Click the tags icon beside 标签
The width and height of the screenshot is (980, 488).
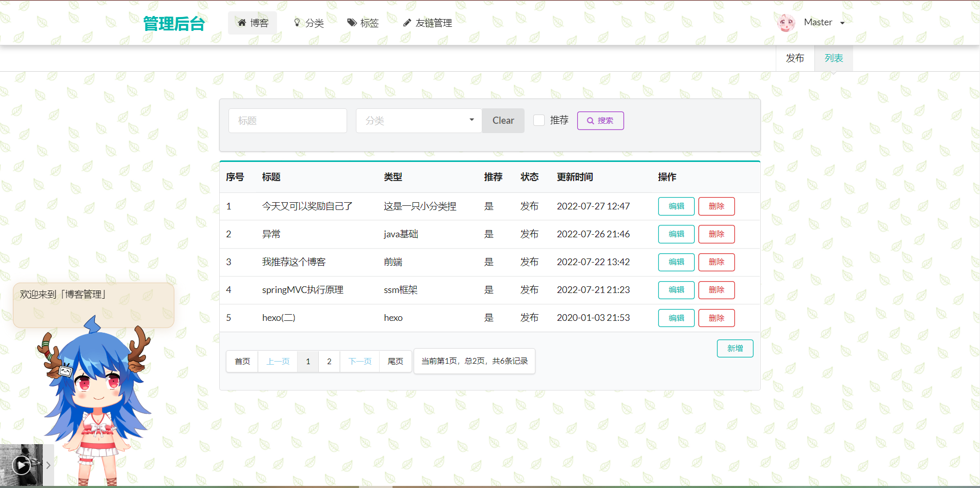[352, 23]
